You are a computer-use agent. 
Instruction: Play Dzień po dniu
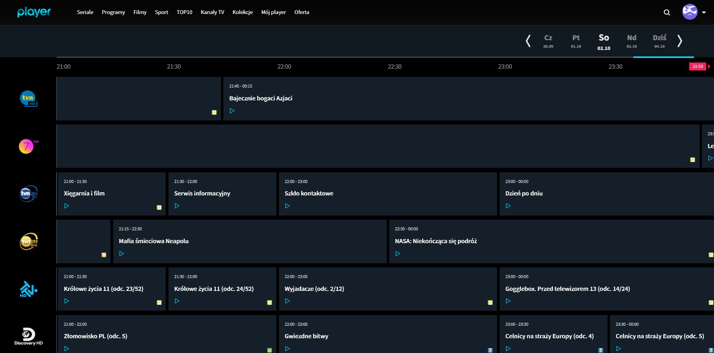(508, 206)
